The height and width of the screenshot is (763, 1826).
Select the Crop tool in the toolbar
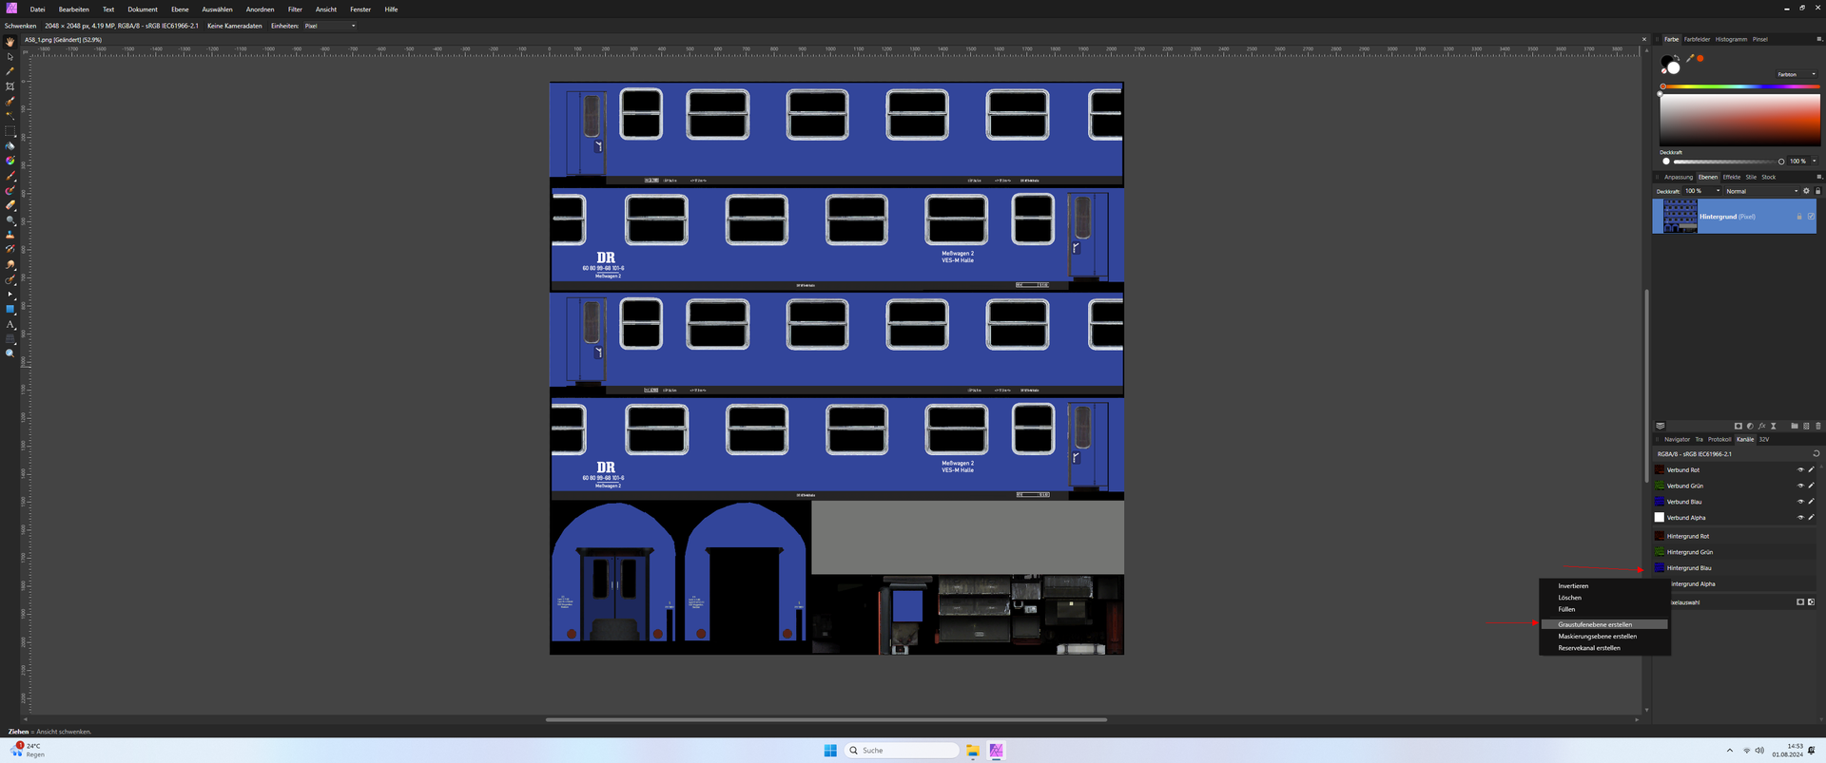(10, 86)
